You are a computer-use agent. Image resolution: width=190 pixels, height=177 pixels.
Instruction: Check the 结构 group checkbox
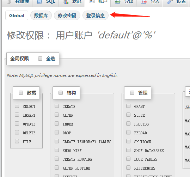[x=61, y=93]
